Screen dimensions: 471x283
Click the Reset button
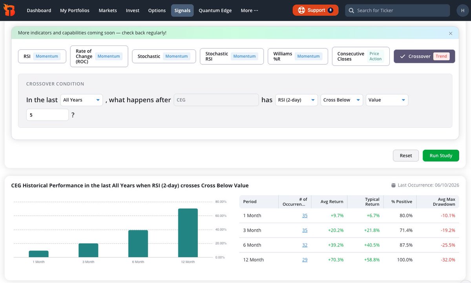coord(406,156)
